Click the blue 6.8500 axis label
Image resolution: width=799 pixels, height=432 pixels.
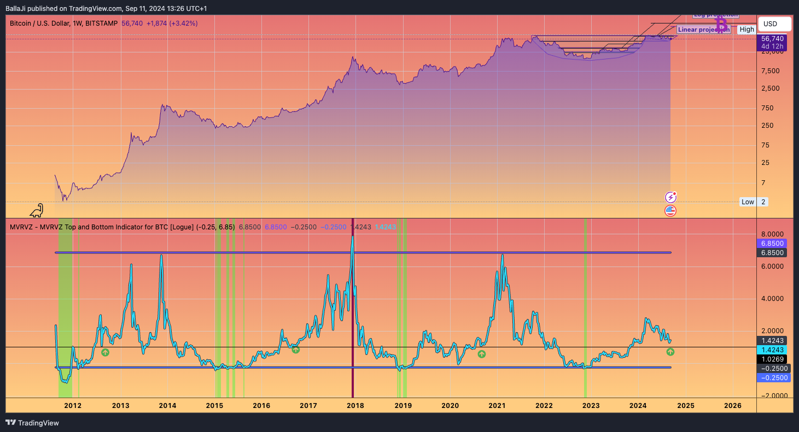click(773, 244)
